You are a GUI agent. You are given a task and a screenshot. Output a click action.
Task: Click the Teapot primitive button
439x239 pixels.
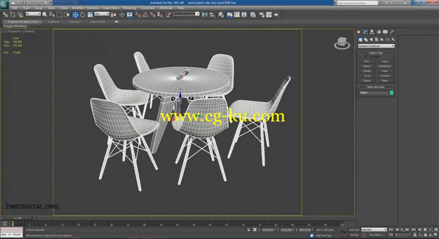coord(367,80)
